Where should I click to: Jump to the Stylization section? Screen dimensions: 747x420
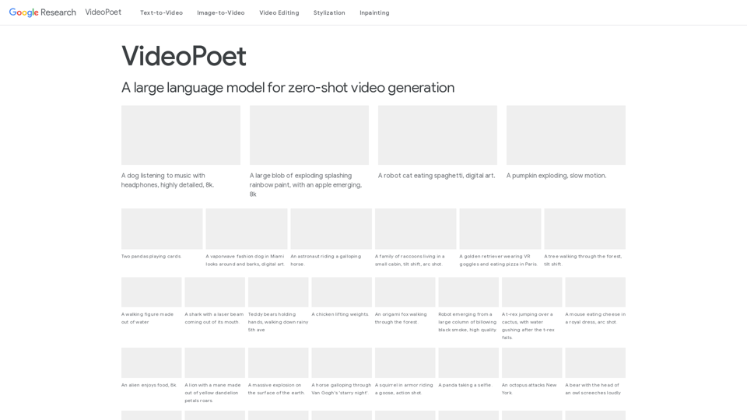[x=329, y=12]
